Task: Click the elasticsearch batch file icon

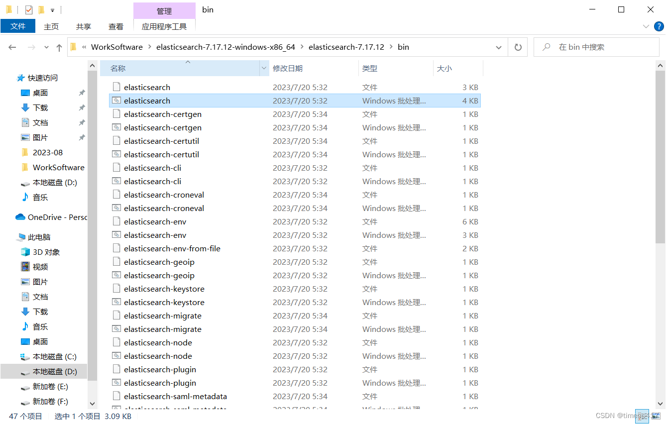Action: pos(116,101)
